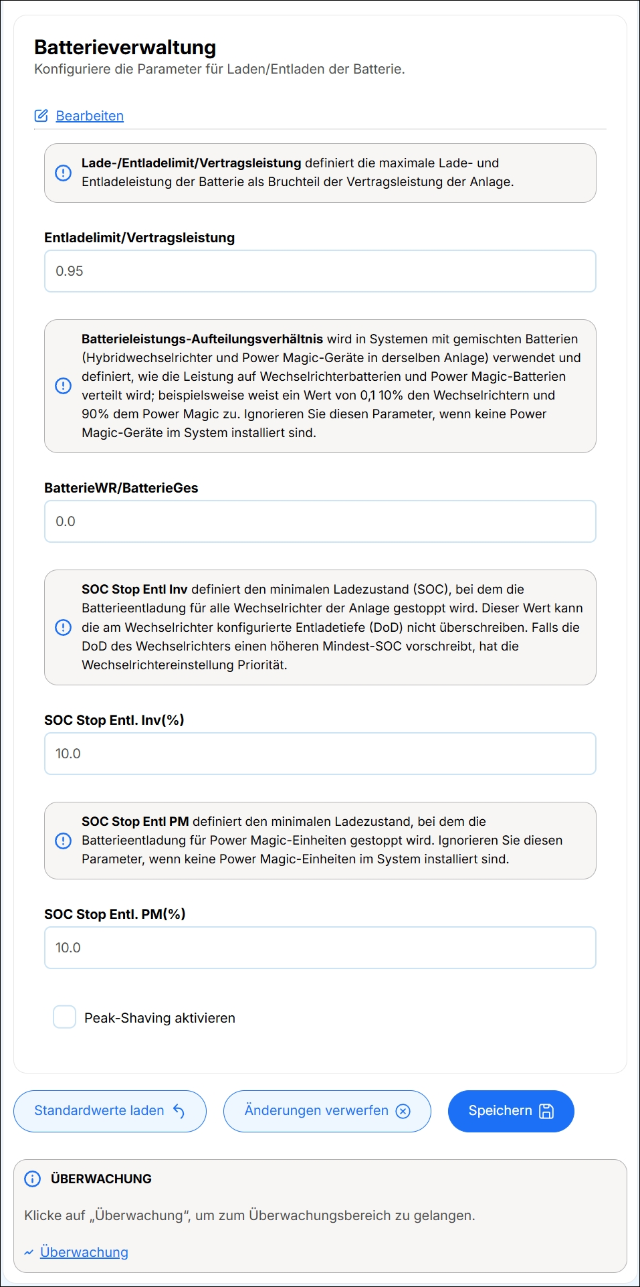
Task: Click the pencil edit icon beside Bearbeiten
Action: tap(41, 116)
